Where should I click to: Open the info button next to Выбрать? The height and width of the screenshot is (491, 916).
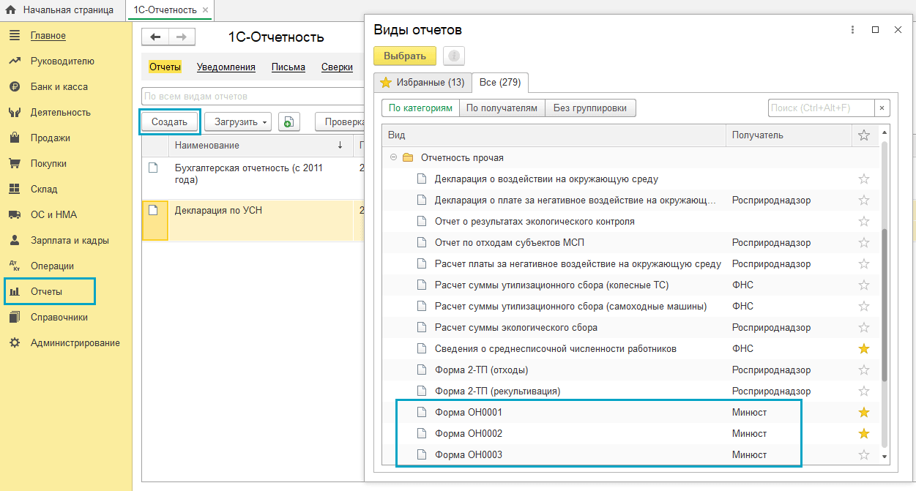click(454, 56)
